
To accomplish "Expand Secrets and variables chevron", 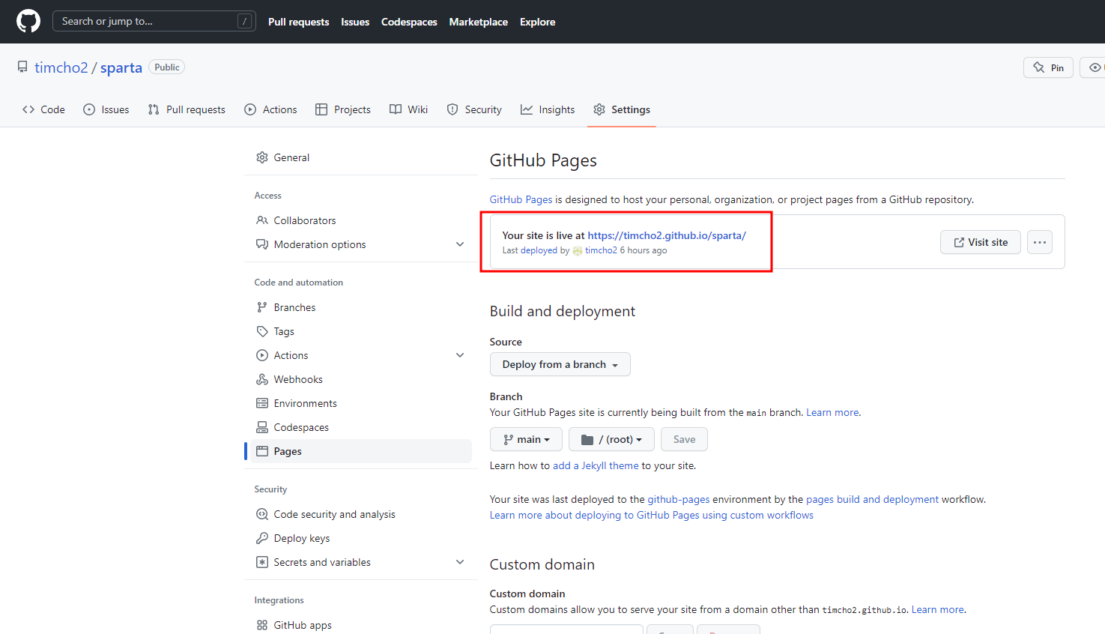I will click(460, 562).
